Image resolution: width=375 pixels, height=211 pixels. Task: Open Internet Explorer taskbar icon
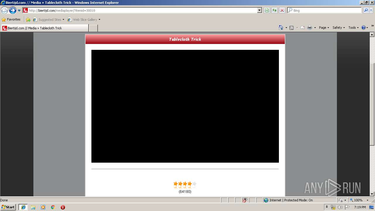(x=23, y=207)
